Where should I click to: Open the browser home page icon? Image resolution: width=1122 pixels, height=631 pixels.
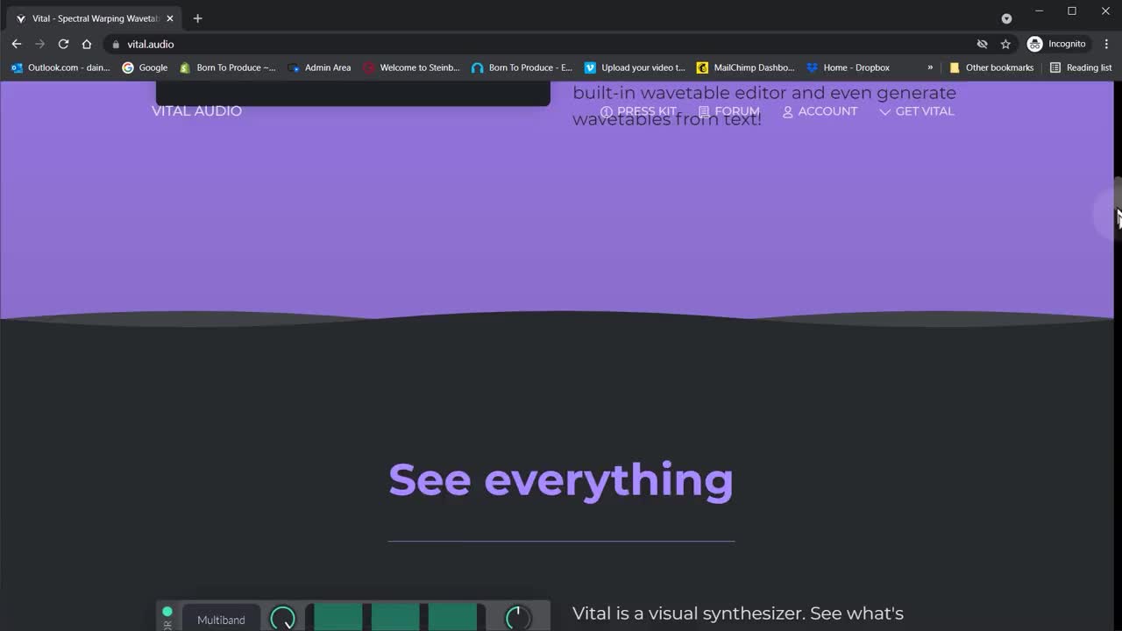[x=87, y=44]
